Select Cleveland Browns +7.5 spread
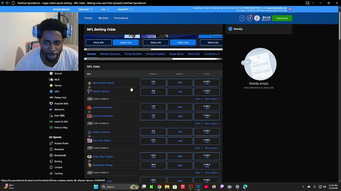This screenshot has height=191, width=341. pos(153,107)
